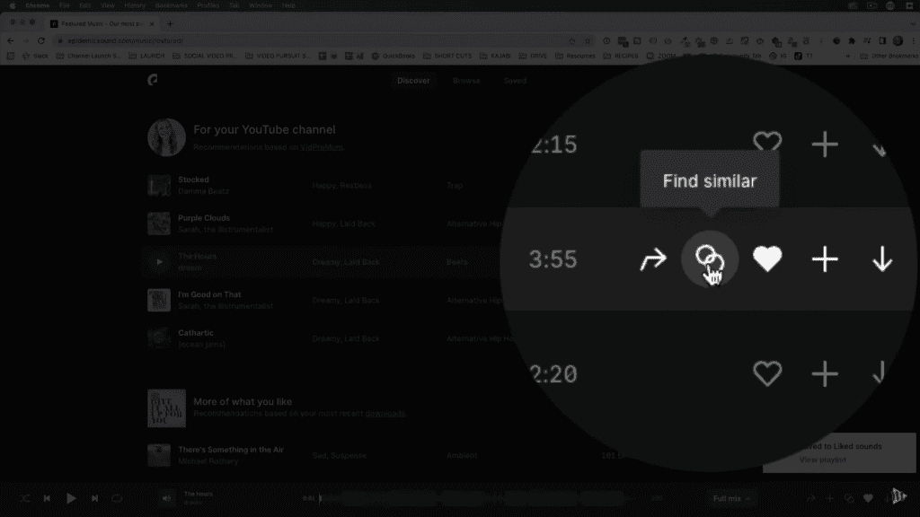Open the History menu in the menu bar
920x517 pixels.
135,5
